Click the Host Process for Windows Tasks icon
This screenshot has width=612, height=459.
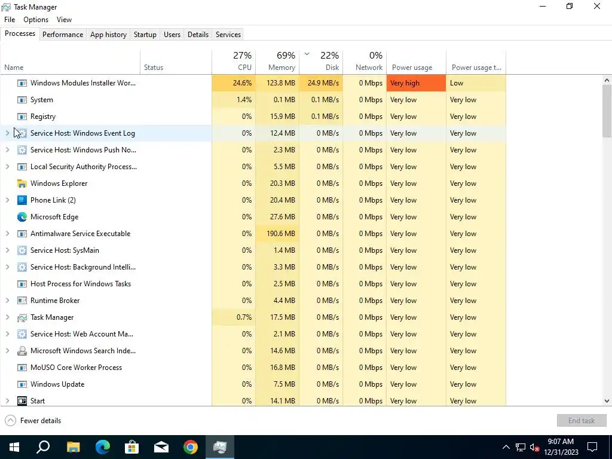(x=22, y=284)
